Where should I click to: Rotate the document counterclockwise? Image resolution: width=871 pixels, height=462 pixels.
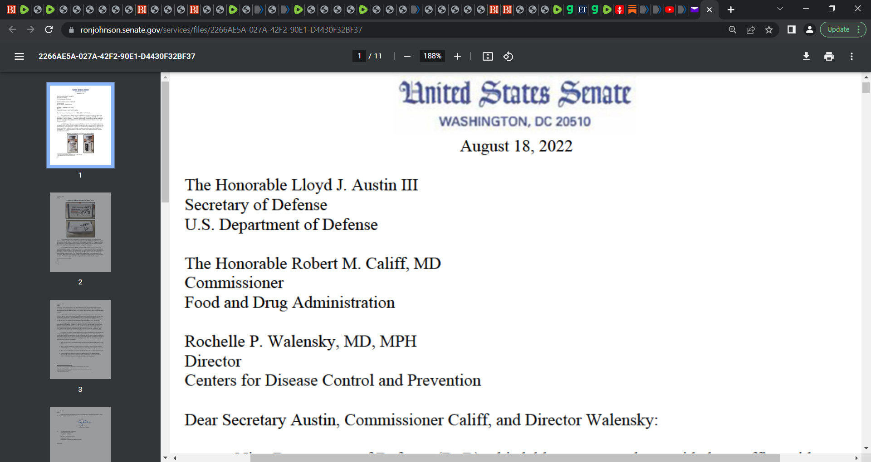point(509,56)
